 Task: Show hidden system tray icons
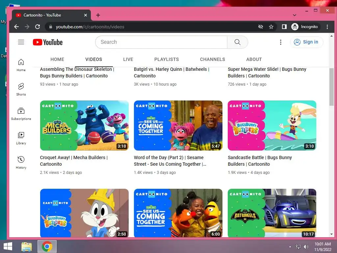(290, 247)
